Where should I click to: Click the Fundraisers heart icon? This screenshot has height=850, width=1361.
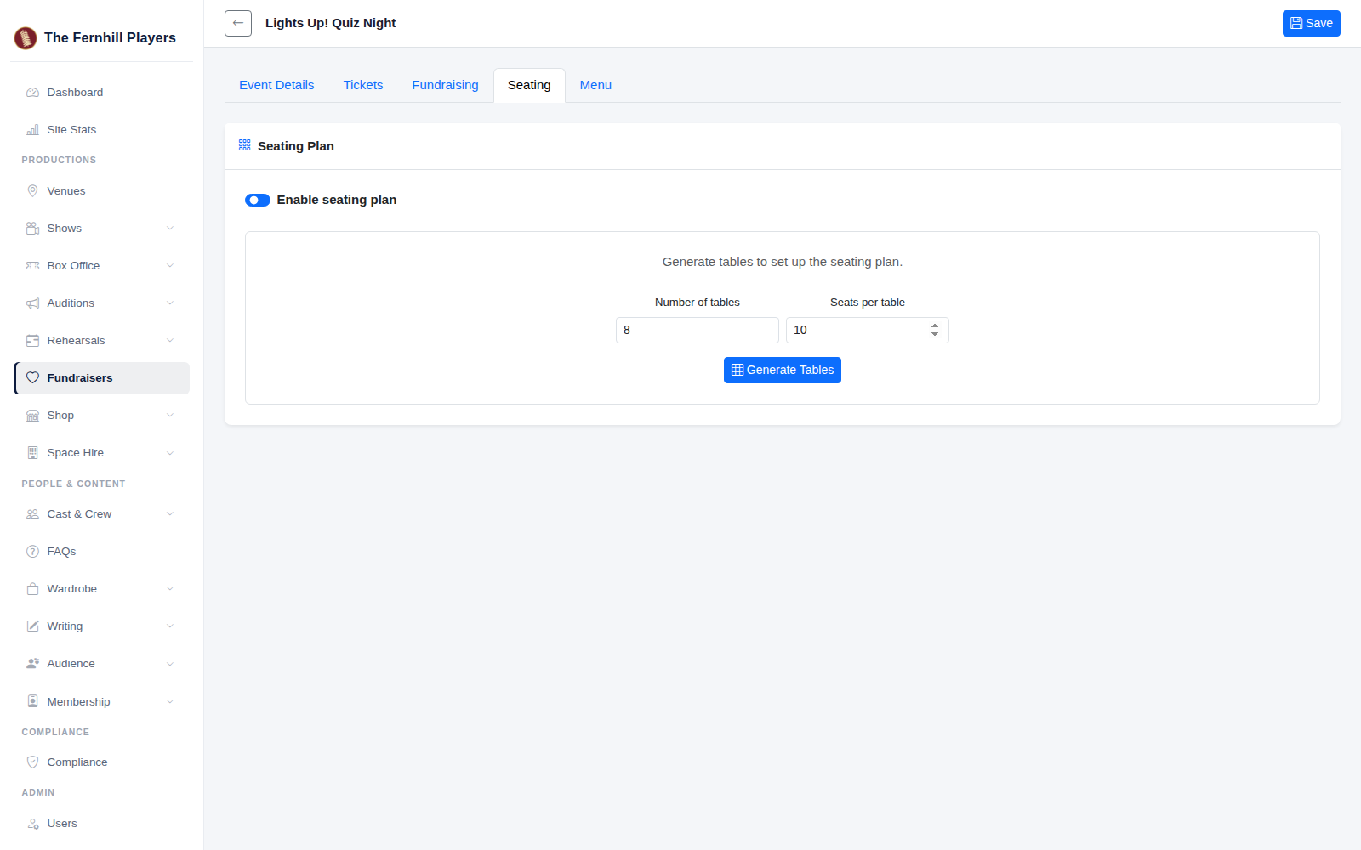(32, 378)
